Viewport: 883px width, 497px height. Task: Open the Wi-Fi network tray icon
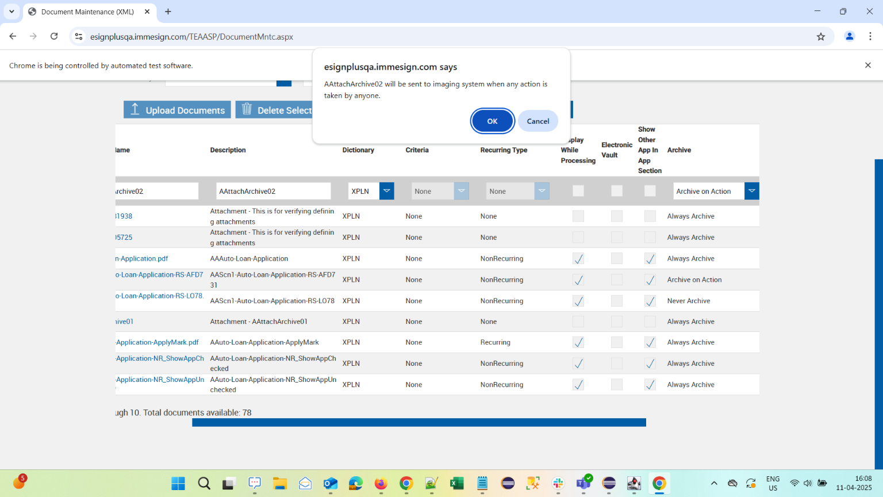click(x=794, y=483)
